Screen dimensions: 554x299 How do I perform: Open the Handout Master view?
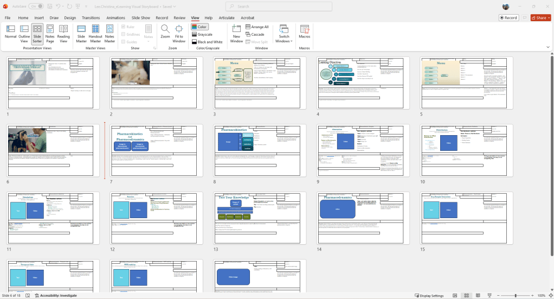click(x=95, y=34)
